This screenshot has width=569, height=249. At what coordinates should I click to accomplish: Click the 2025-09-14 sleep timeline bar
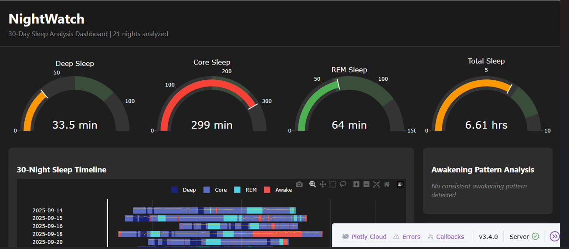pyautogui.click(x=214, y=210)
